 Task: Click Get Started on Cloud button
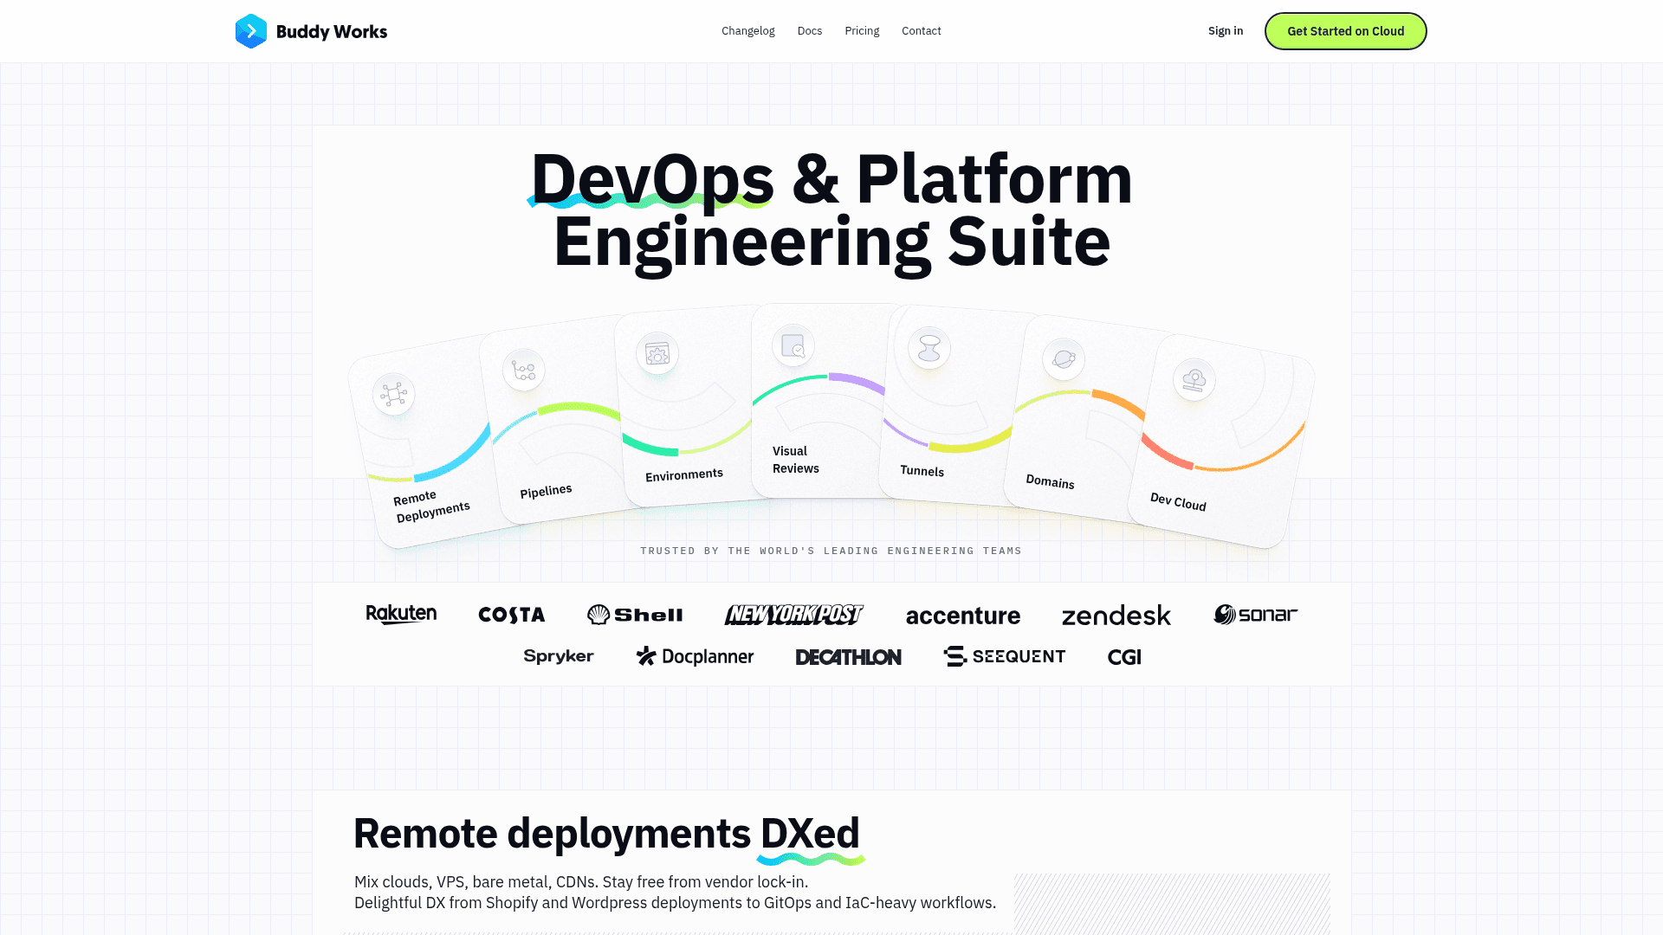(x=1346, y=31)
